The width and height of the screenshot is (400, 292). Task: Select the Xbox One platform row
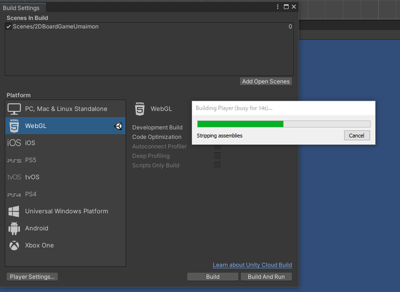(x=65, y=245)
